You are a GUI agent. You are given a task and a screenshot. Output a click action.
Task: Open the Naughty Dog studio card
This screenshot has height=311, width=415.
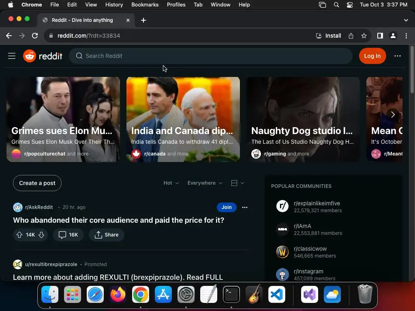pos(303,119)
